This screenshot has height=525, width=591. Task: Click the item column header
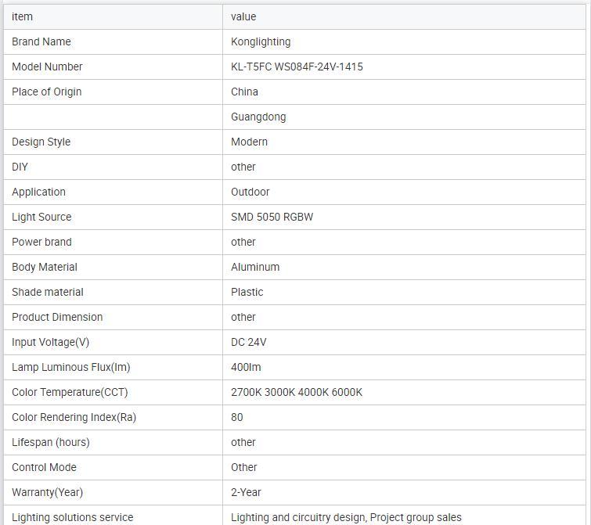pos(22,16)
